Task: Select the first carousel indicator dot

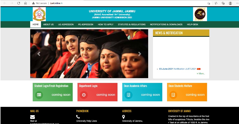Action: [x=84, y=72]
